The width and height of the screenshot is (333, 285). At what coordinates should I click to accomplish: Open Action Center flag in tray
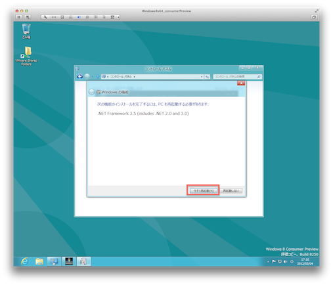point(274,261)
